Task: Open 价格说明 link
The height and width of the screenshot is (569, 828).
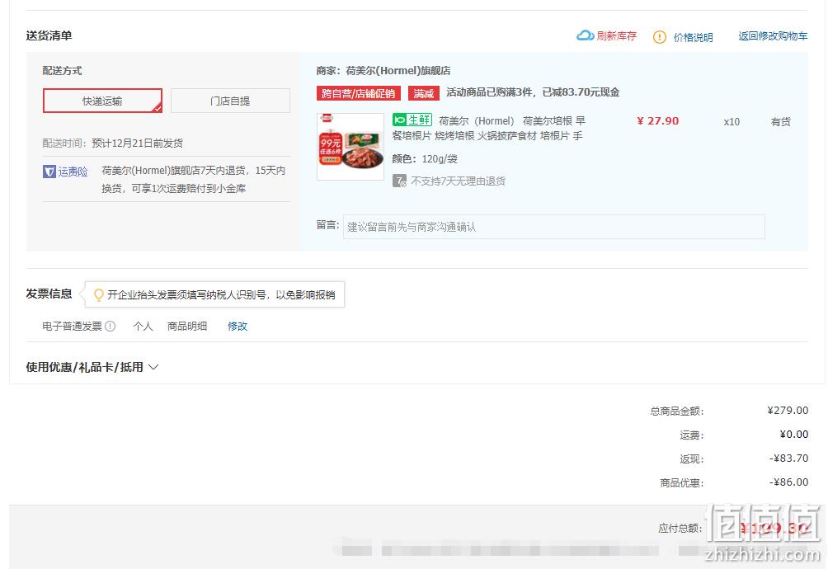Action: pos(693,37)
